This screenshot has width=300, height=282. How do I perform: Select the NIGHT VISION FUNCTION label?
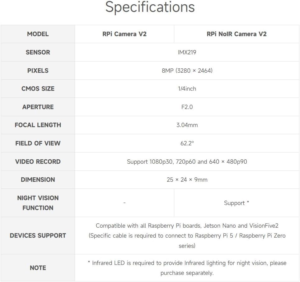[38, 203]
